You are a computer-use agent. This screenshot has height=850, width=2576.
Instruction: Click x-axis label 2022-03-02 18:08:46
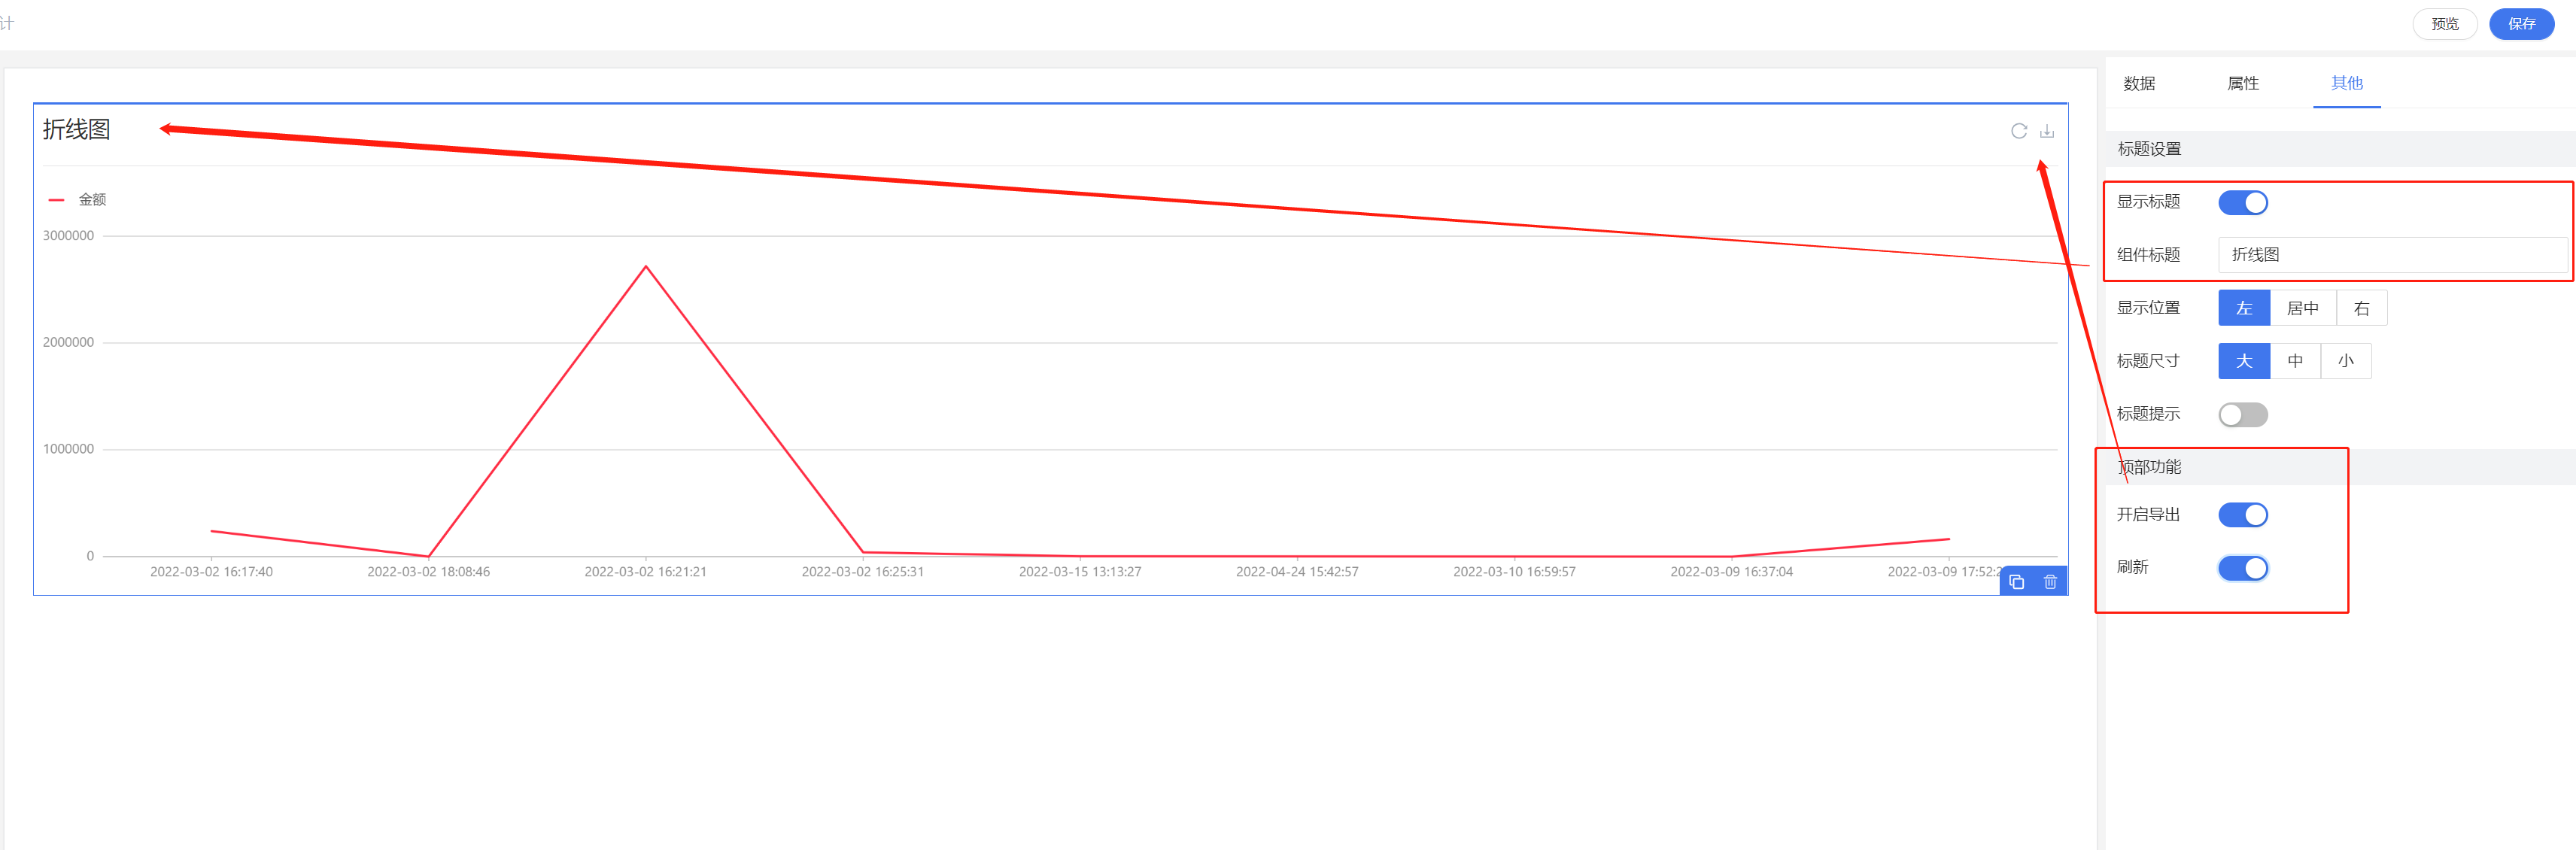pyautogui.click(x=428, y=572)
